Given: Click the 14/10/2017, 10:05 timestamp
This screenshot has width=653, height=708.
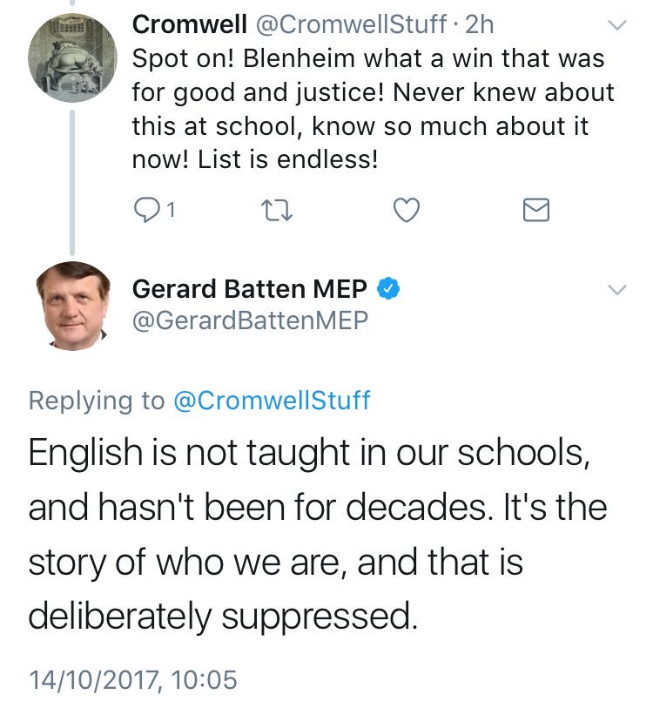Looking at the screenshot, I should point(132,678).
